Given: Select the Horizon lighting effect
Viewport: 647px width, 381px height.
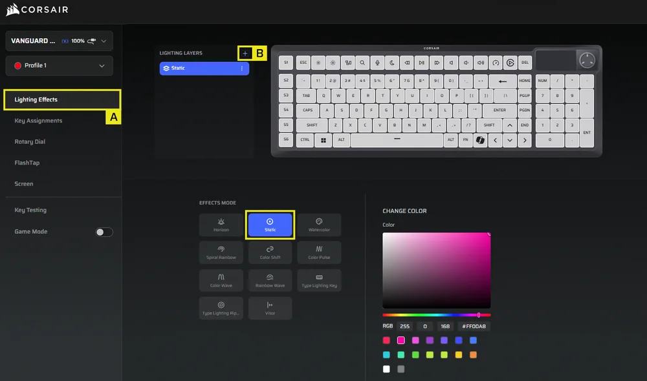Looking at the screenshot, I should pyautogui.click(x=221, y=225).
